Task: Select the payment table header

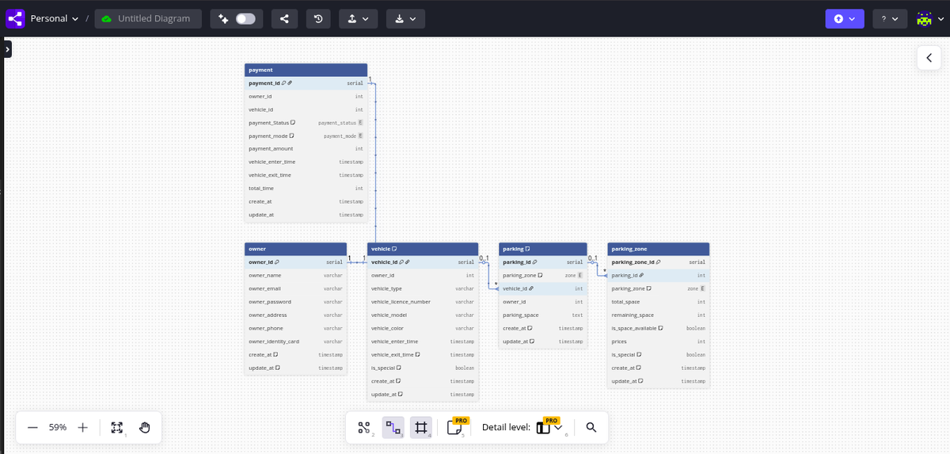Action: [x=306, y=70]
